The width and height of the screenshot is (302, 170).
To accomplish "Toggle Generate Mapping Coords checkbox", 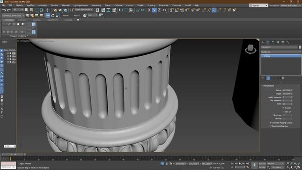I will click(270, 123).
